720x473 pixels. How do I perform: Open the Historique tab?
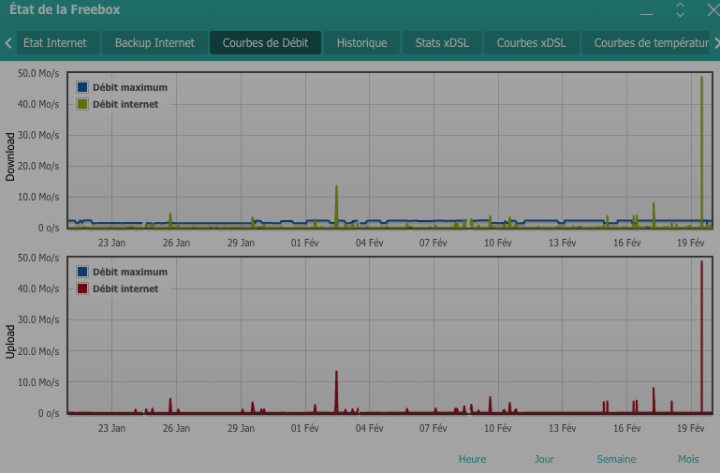(x=361, y=43)
